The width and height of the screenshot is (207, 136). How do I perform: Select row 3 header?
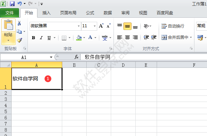(6, 99)
